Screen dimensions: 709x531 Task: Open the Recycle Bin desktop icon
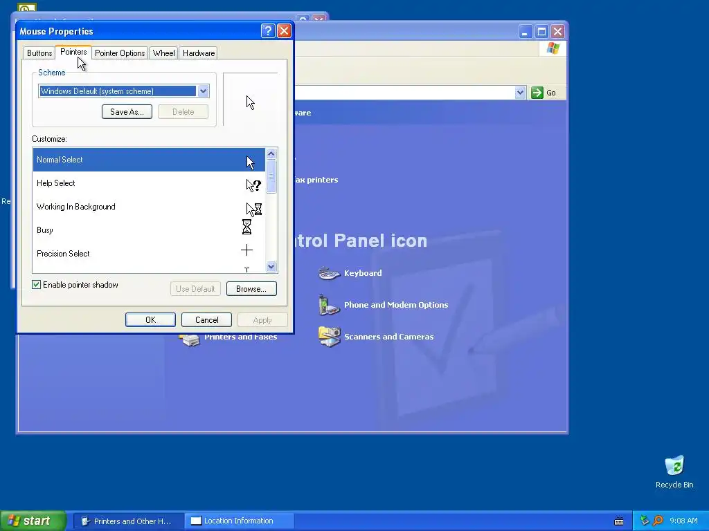674,472
